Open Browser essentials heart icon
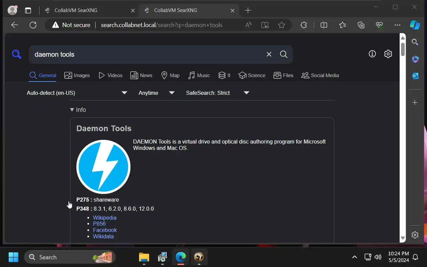Viewport: 427px width, 267px height. pyautogui.click(x=379, y=25)
